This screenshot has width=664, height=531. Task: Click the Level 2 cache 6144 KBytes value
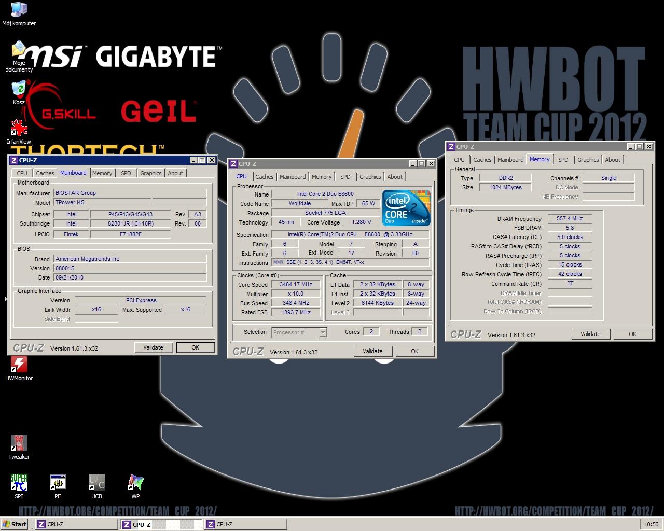[x=378, y=303]
